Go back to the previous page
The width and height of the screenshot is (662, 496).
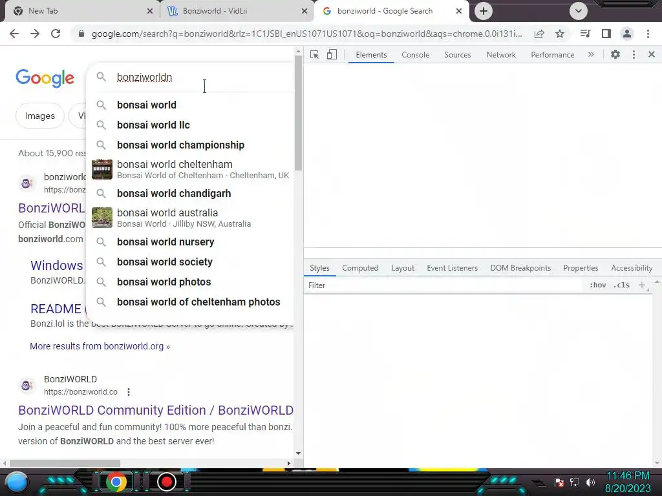pyautogui.click(x=14, y=34)
